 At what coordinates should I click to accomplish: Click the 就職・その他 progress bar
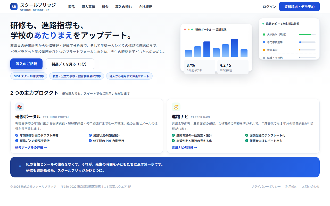point(307,57)
